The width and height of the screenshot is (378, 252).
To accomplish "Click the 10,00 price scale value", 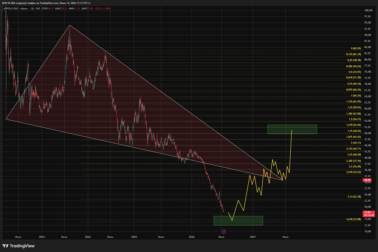I will tap(368, 231).
